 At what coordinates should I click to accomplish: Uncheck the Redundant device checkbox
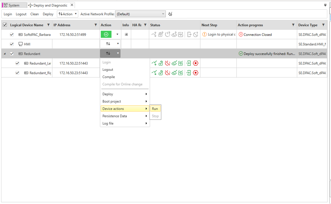[x=12, y=54]
